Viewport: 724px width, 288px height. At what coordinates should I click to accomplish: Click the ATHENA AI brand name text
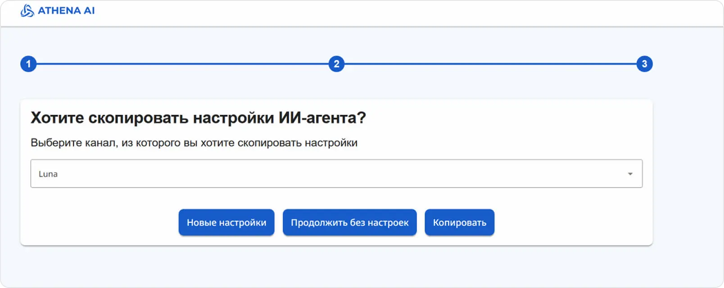point(66,11)
